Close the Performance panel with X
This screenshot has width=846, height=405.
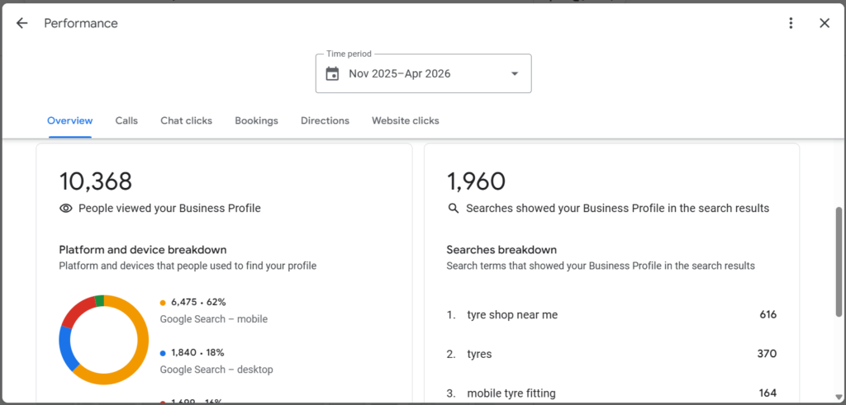click(825, 23)
